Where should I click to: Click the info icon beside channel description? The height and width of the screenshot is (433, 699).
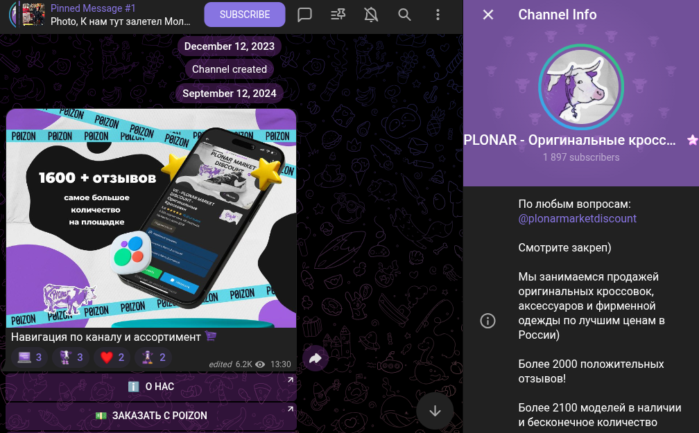tap(487, 321)
